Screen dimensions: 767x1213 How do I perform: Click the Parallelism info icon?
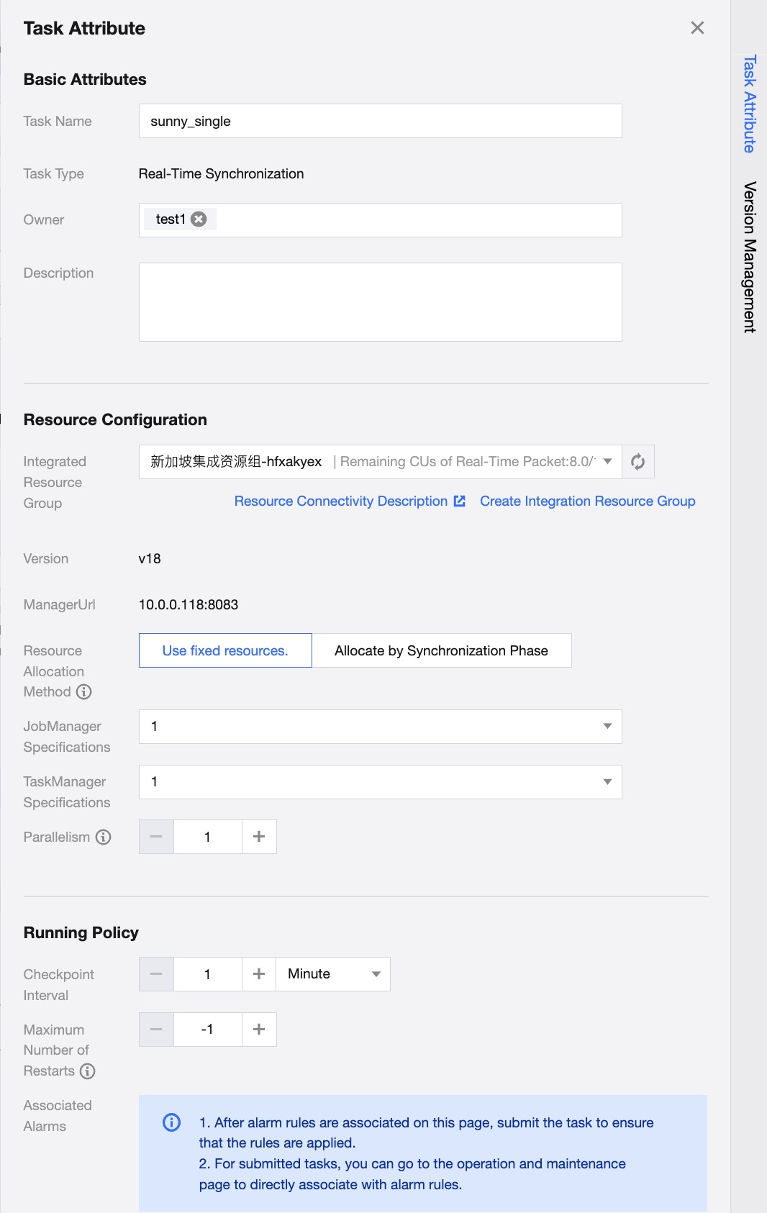(x=104, y=837)
